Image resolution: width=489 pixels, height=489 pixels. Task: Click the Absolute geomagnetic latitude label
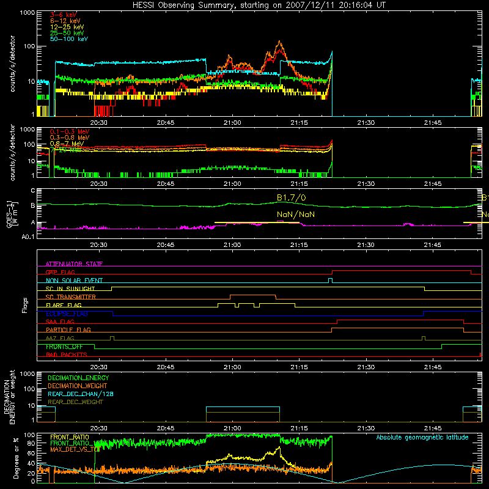(x=422, y=438)
